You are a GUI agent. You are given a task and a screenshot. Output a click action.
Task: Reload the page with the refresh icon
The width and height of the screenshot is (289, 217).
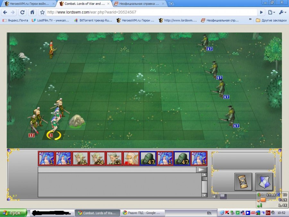[22, 12]
